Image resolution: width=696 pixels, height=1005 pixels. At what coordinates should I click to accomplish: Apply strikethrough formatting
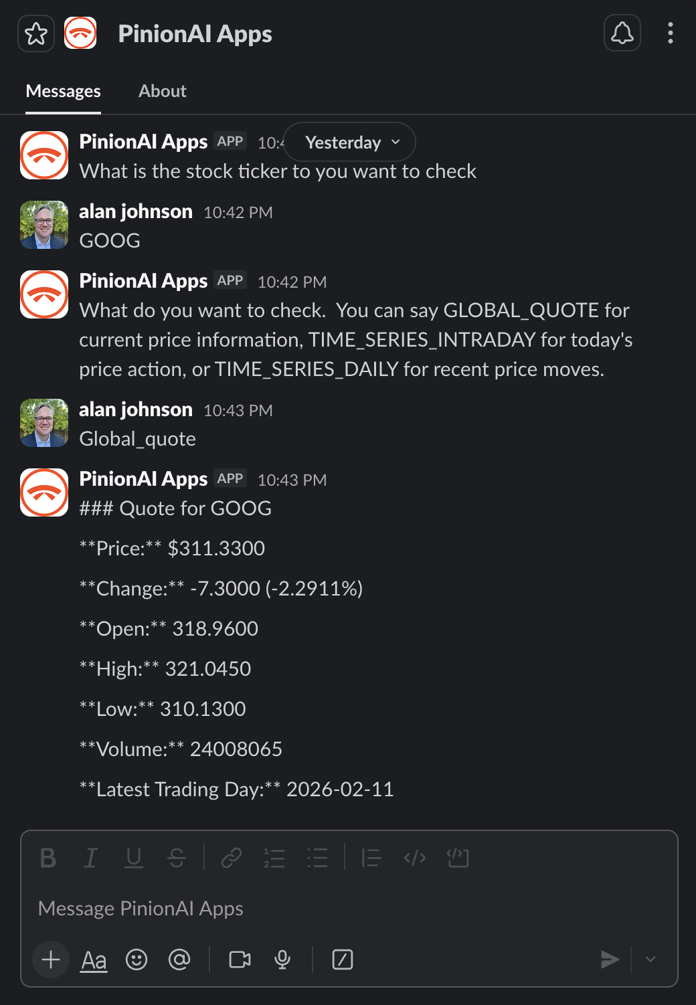click(177, 858)
